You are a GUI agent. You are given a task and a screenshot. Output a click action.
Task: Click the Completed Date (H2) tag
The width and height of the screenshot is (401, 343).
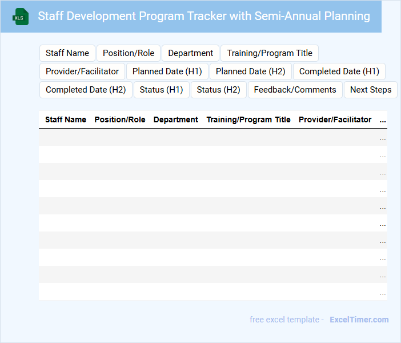coord(86,90)
